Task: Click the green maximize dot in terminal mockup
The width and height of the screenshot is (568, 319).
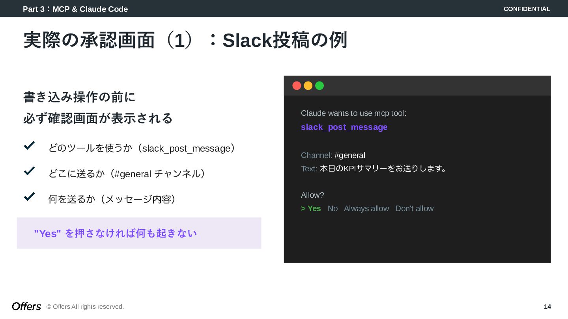Action: pos(319,85)
